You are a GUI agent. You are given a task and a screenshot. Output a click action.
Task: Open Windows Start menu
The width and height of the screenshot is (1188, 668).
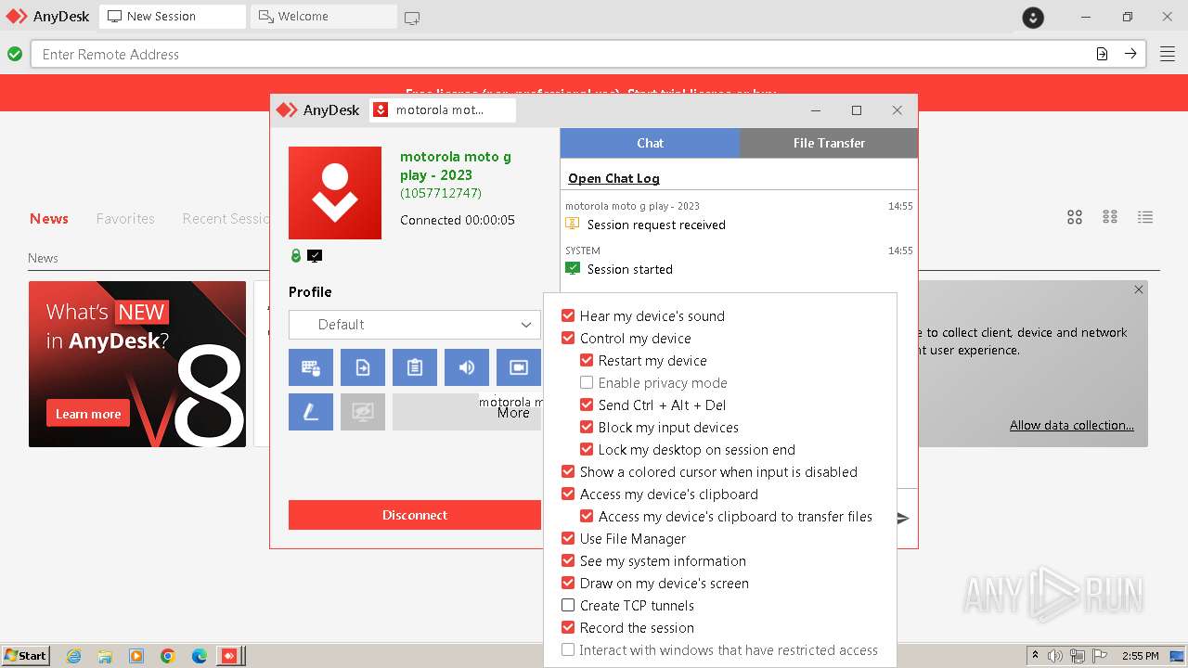[25, 656]
